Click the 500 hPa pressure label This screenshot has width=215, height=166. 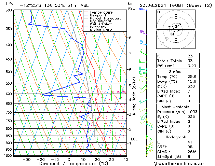[x=9, y=72]
